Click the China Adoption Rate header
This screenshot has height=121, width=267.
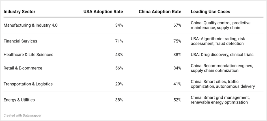(x=160, y=12)
